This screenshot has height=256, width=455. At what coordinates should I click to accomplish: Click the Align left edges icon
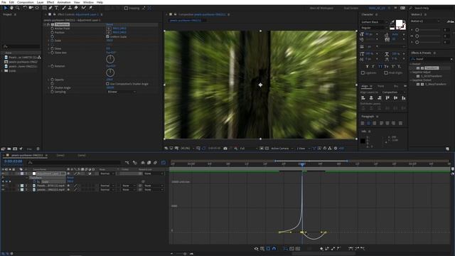click(x=363, y=98)
